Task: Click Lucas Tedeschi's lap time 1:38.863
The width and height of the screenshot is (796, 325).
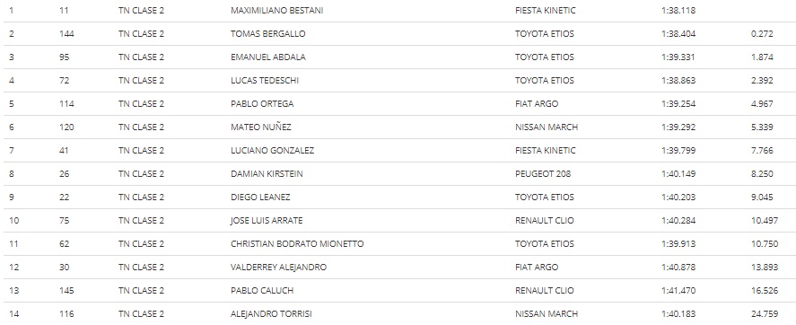Action: tap(678, 80)
